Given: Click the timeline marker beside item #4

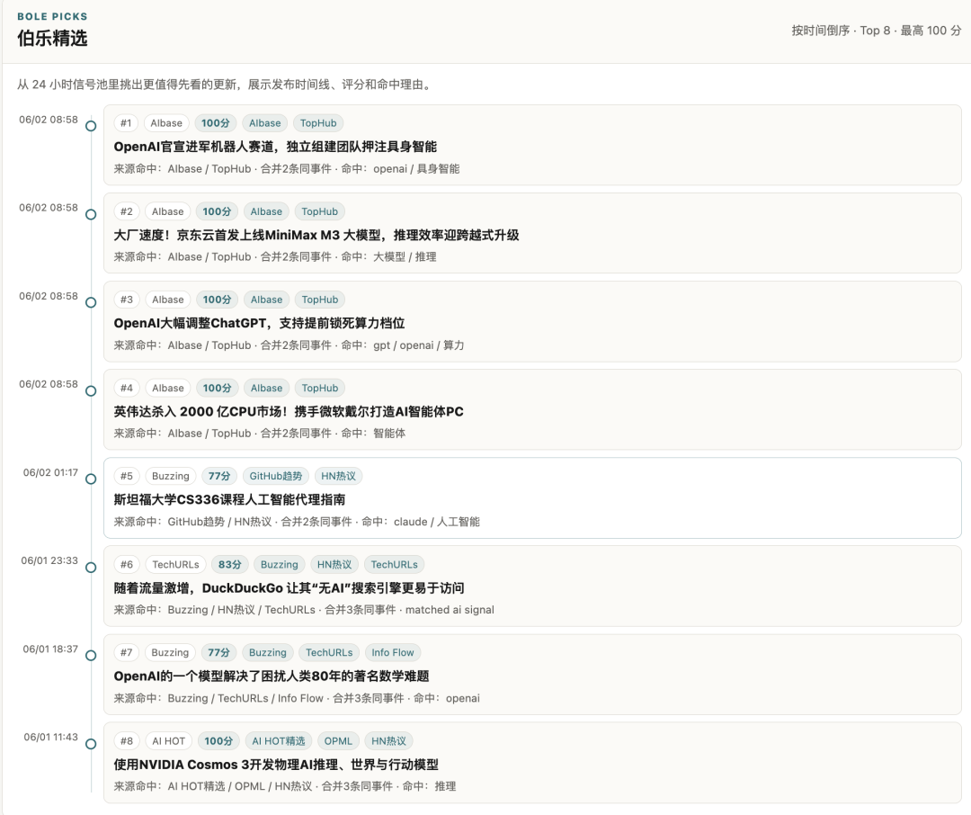Looking at the screenshot, I should pos(91,391).
